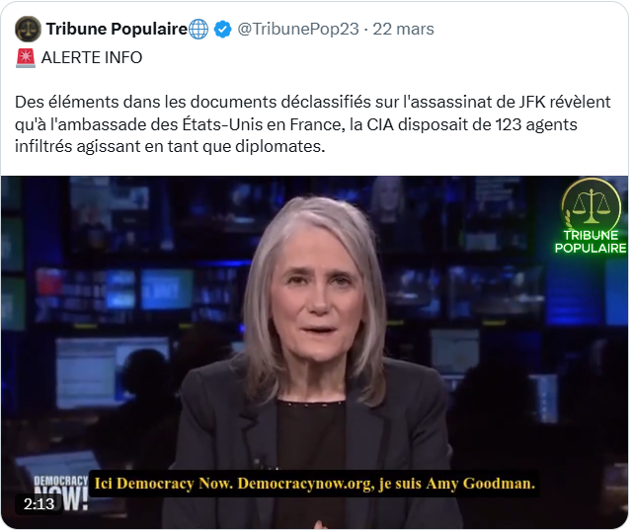Click the Democracynow.org text in subtitles
Screen dimensions: 633x531
click(305, 484)
